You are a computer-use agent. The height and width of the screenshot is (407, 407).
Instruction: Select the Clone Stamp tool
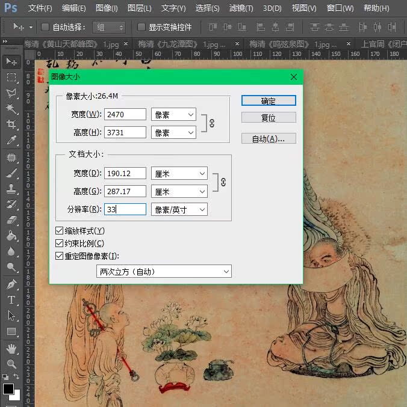(x=11, y=189)
